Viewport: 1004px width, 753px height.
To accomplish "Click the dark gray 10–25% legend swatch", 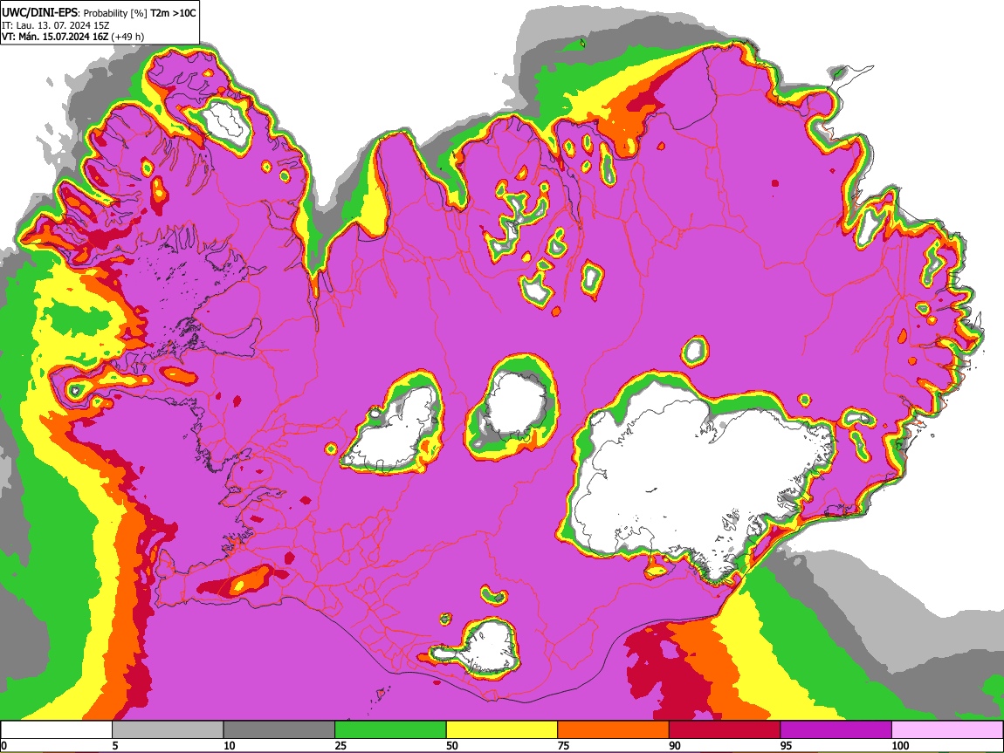I will tap(279, 729).
